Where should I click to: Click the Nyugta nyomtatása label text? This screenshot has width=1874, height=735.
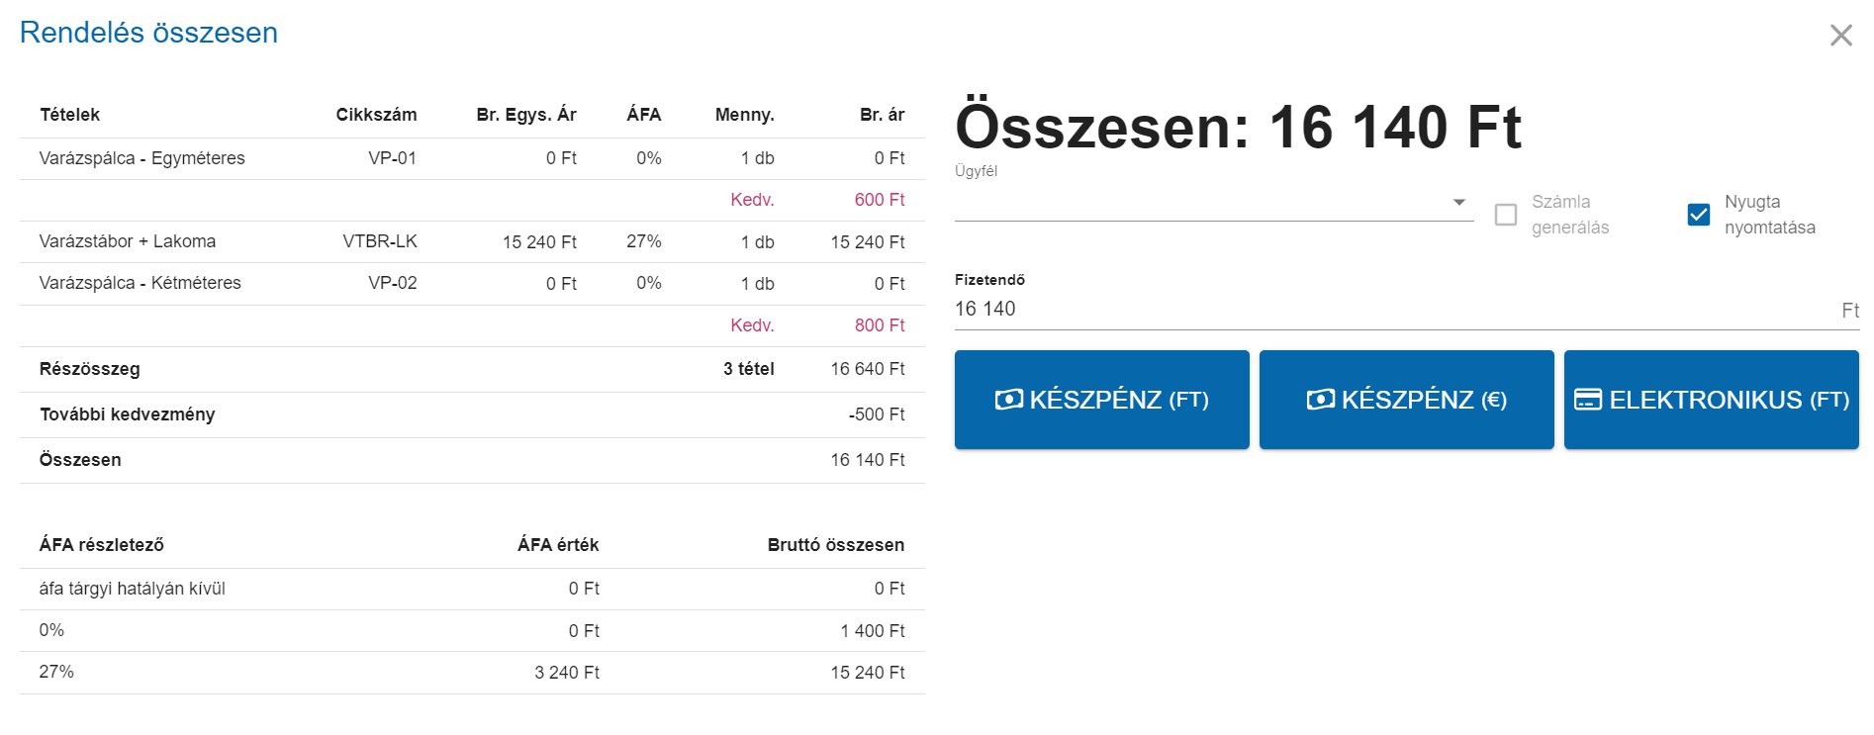pos(1770,215)
